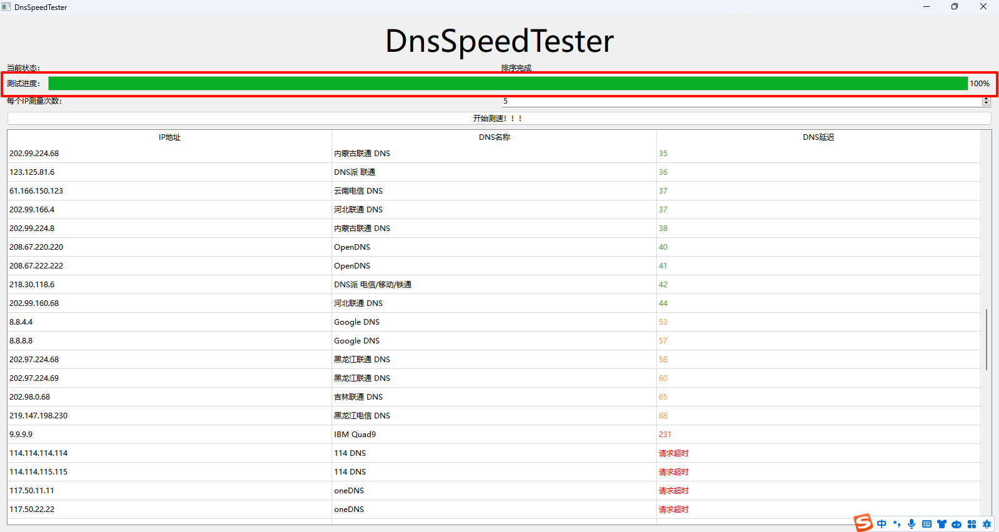Select the IP 117.50.11.11 cell
Viewport: 999px width, 532px height.
tap(169, 490)
